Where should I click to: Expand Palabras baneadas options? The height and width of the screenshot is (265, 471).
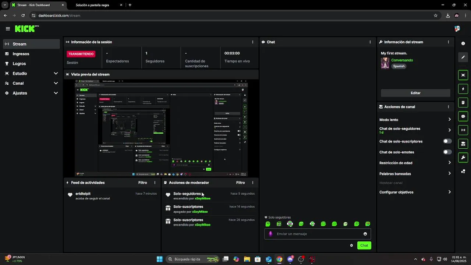(449, 174)
